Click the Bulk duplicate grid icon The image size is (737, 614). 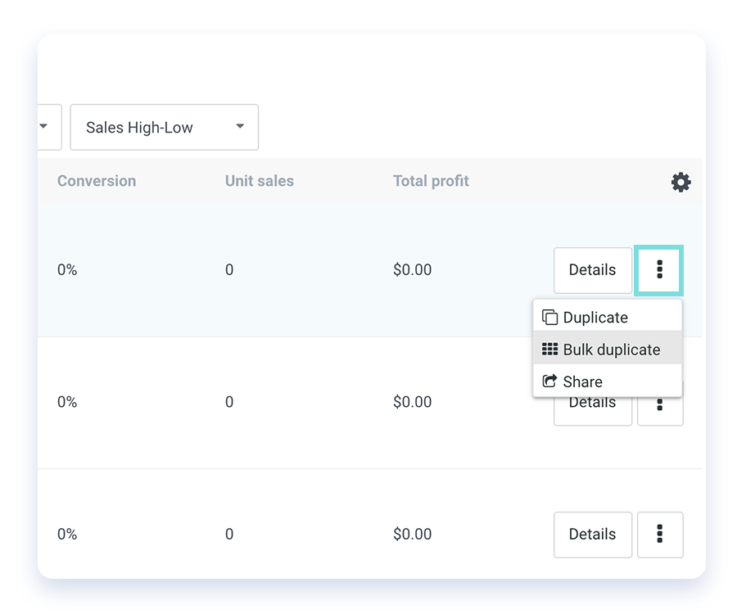click(x=549, y=349)
